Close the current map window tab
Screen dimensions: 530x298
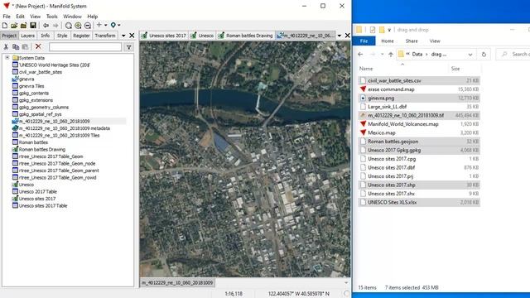tap(347, 36)
